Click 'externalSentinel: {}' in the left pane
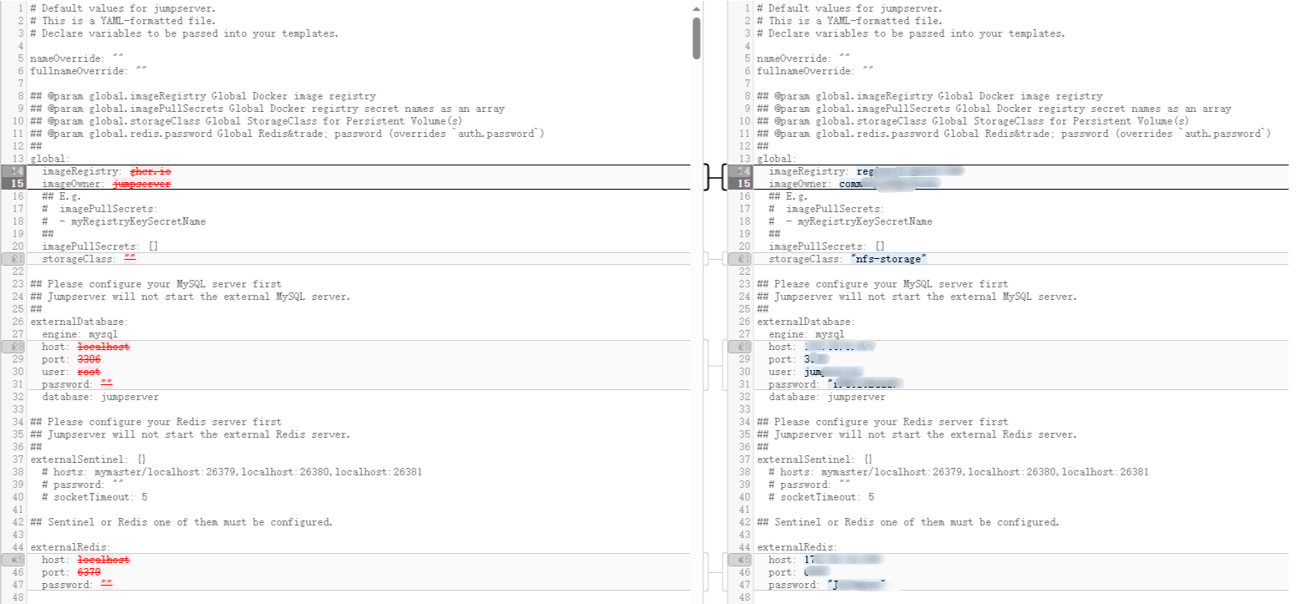1297x604 pixels. click(x=89, y=459)
